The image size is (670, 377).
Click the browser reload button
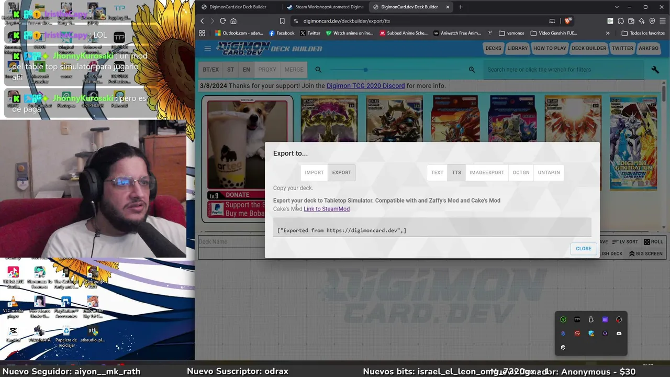[x=222, y=21]
